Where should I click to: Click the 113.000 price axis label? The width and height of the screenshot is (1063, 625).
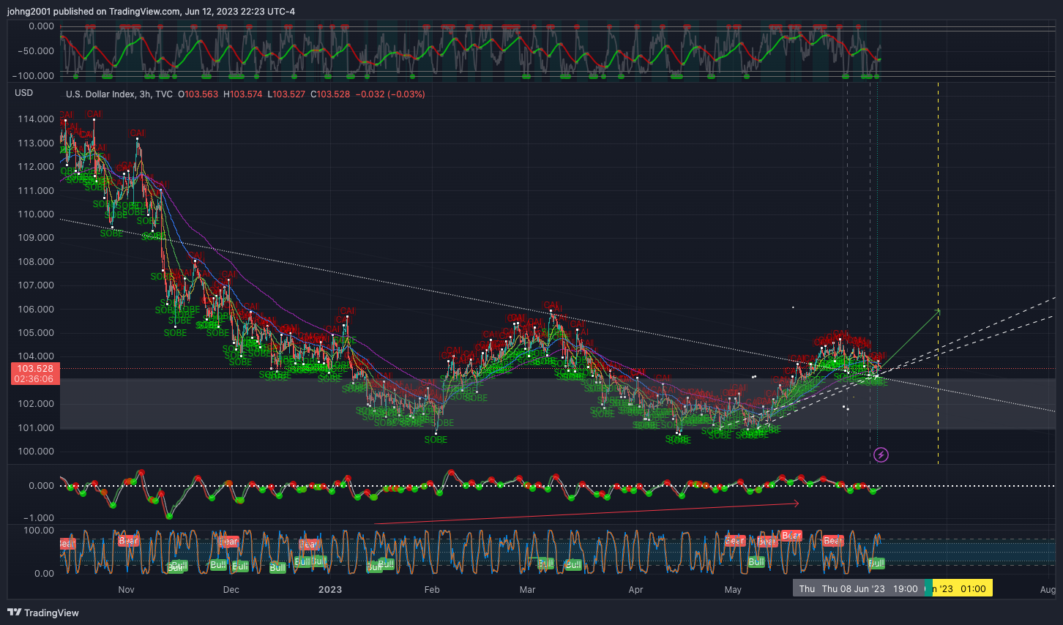pyautogui.click(x=36, y=143)
